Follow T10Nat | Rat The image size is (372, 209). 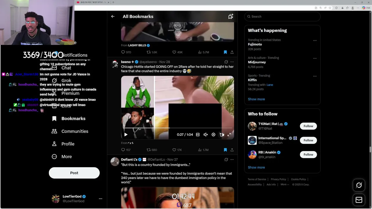(308, 126)
